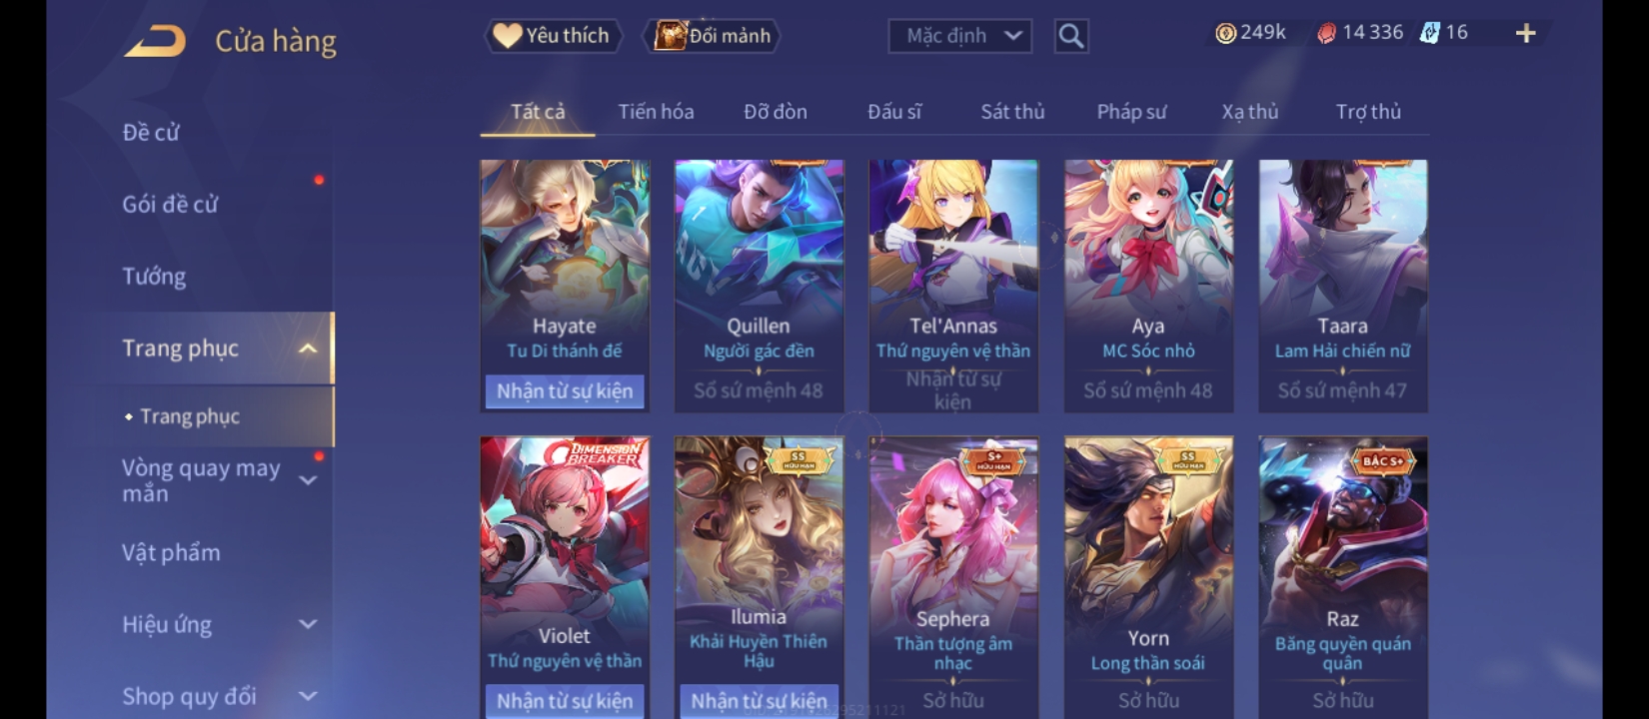Tap the blue voucher ticket icon
1649x719 pixels.
pyautogui.click(x=1430, y=33)
